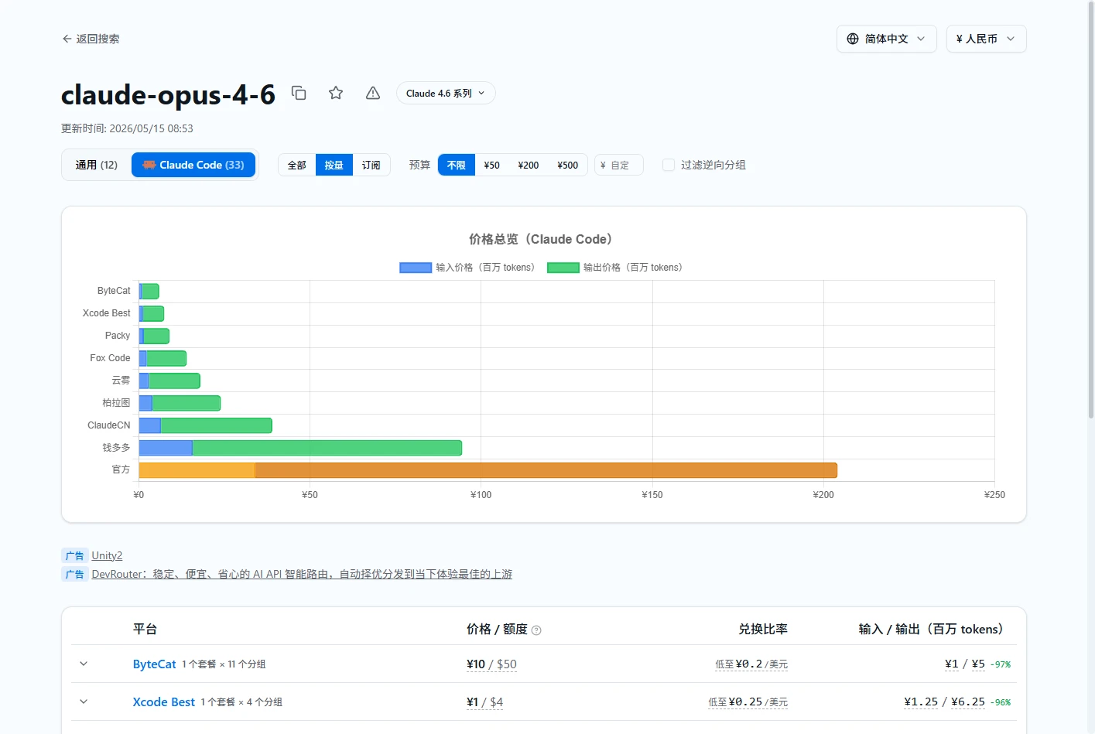Open the ¥ 人民币 currency dropdown
The image size is (1095, 734).
tap(986, 39)
